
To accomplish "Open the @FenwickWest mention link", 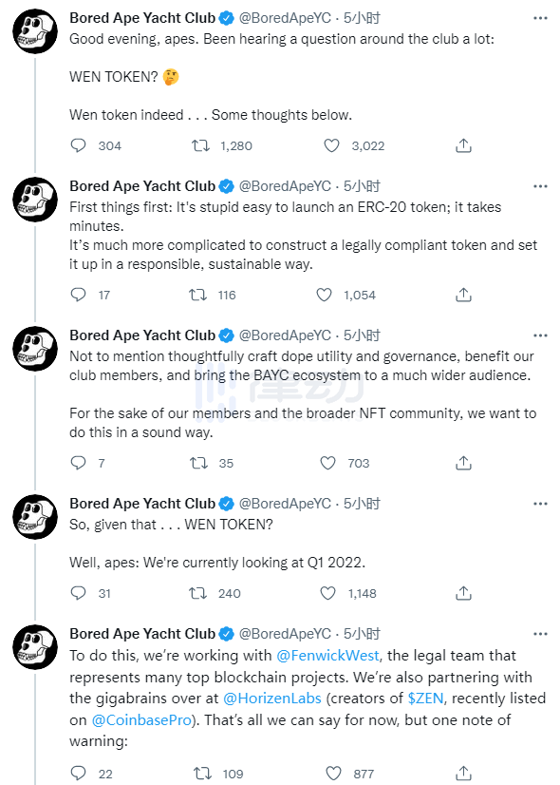I will tap(327, 656).
